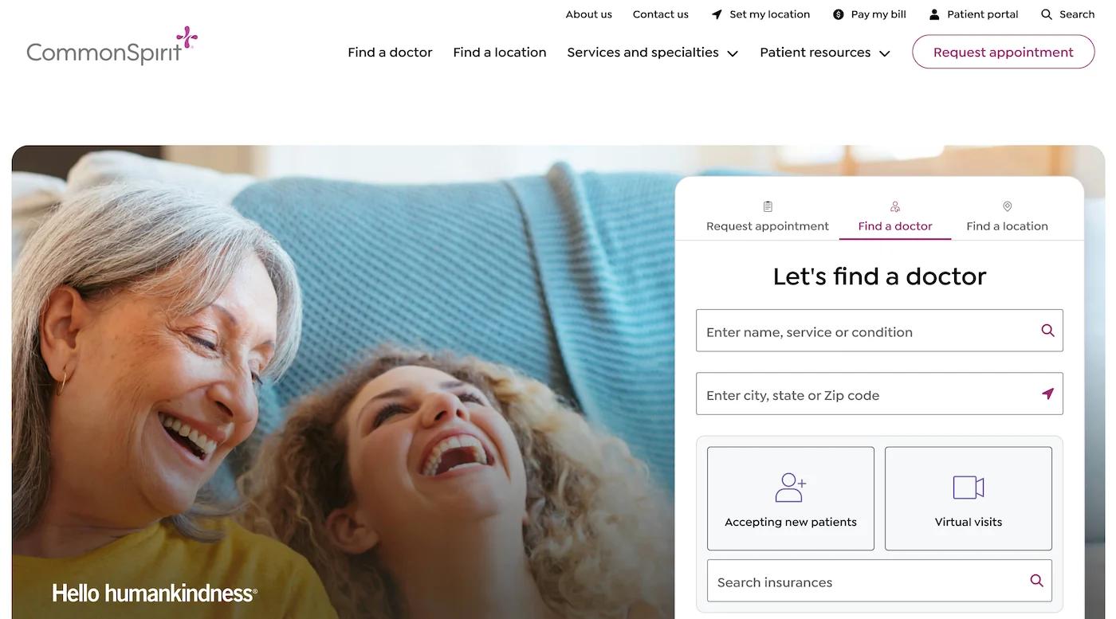Click the Pay my bill dollar icon
The image size is (1116, 619).
pyautogui.click(x=838, y=14)
